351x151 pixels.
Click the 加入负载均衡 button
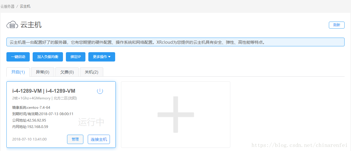(x=48, y=57)
